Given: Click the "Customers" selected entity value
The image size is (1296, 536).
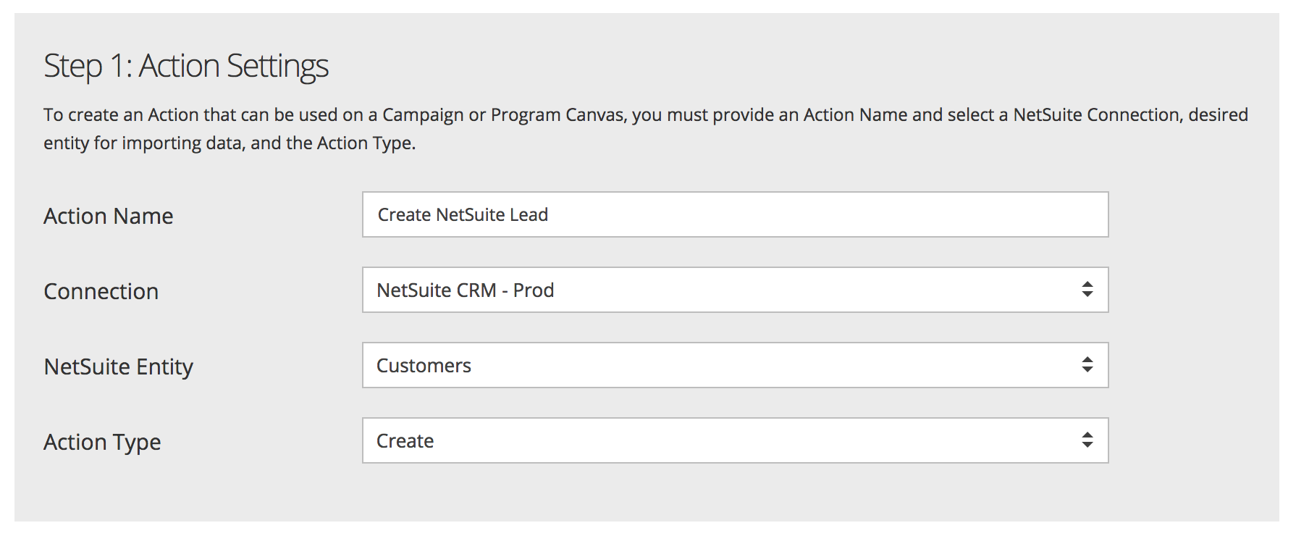Looking at the screenshot, I should pyautogui.click(x=424, y=366).
